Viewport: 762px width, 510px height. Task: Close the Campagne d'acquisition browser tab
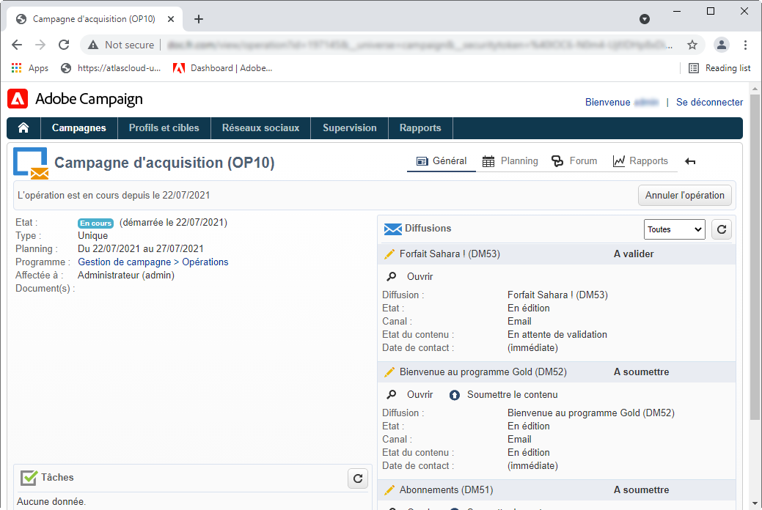click(x=171, y=19)
